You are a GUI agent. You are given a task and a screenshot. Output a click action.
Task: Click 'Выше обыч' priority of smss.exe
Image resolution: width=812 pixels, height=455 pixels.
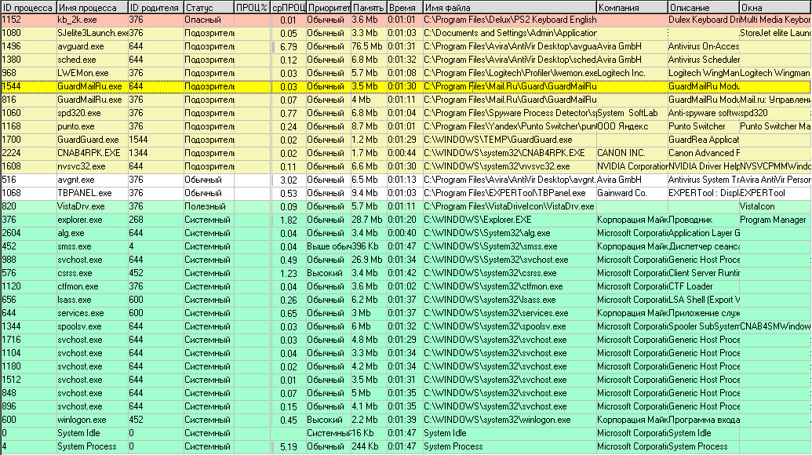pyautogui.click(x=329, y=247)
